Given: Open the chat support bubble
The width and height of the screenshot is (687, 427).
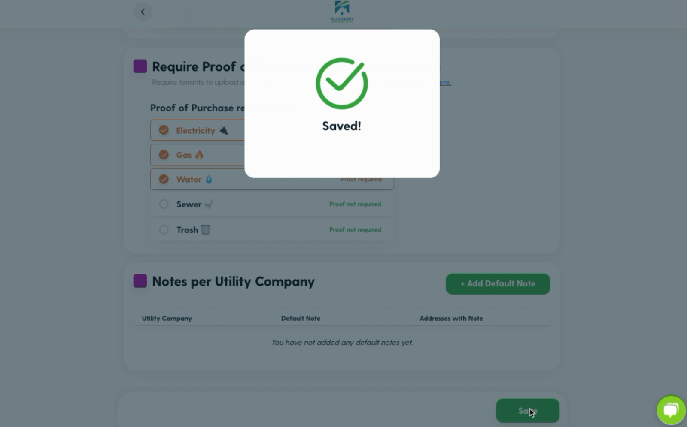Looking at the screenshot, I should [671, 410].
